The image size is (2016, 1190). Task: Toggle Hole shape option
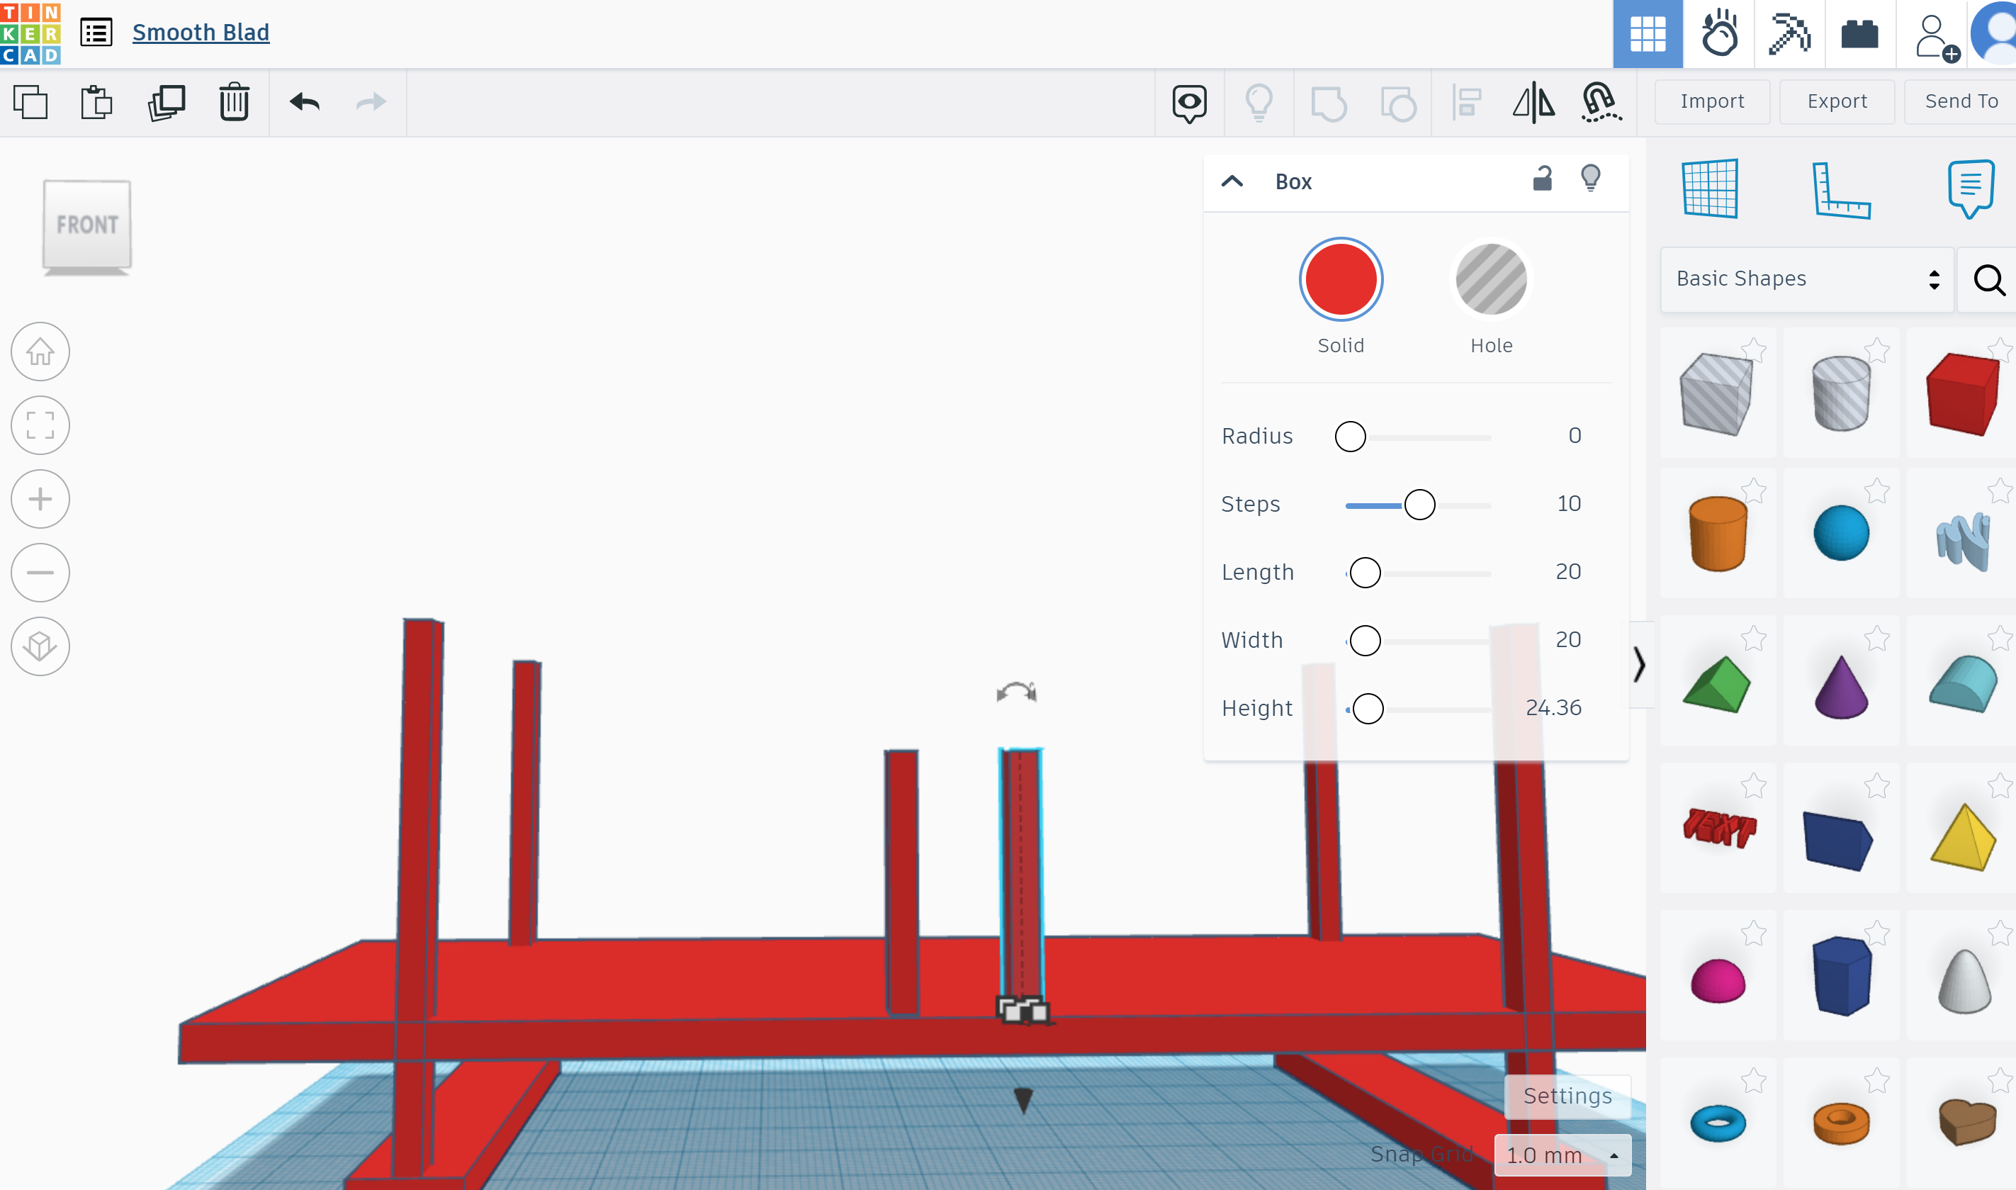click(x=1491, y=279)
